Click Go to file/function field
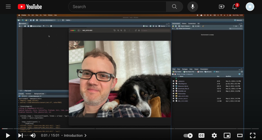Viewport: 262px width, 140px height. (x=47, y=20)
